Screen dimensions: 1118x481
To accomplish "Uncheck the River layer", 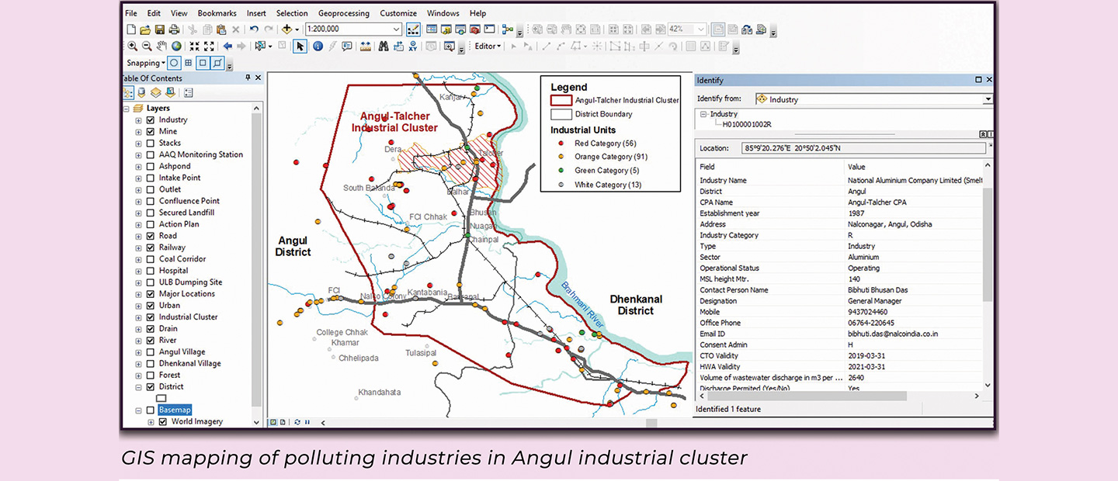I will 151,341.
